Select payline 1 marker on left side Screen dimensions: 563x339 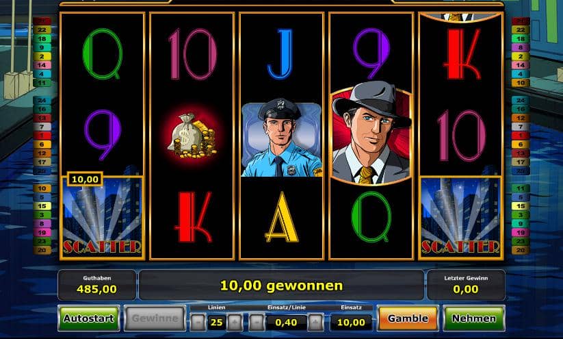pos(42,136)
